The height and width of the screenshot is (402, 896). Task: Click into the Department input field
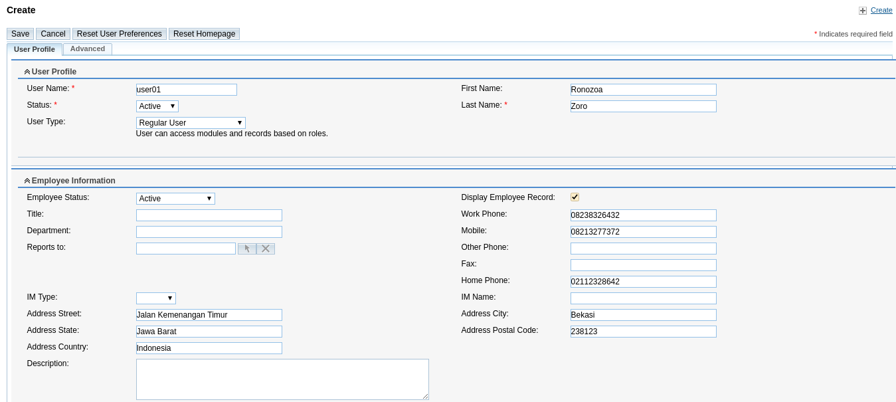click(x=209, y=232)
